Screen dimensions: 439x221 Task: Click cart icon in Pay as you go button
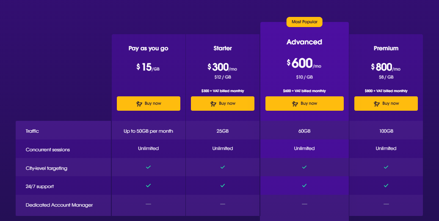139,104
